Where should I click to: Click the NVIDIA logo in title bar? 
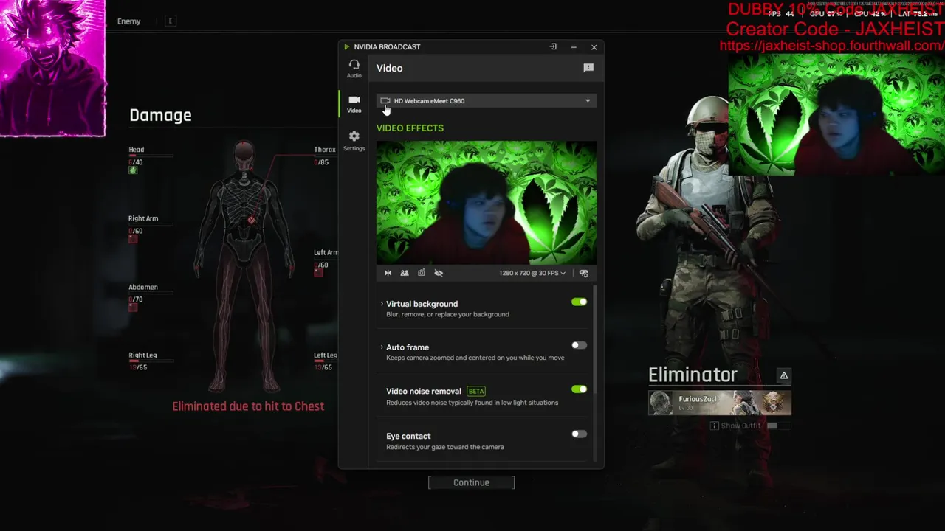coord(347,47)
